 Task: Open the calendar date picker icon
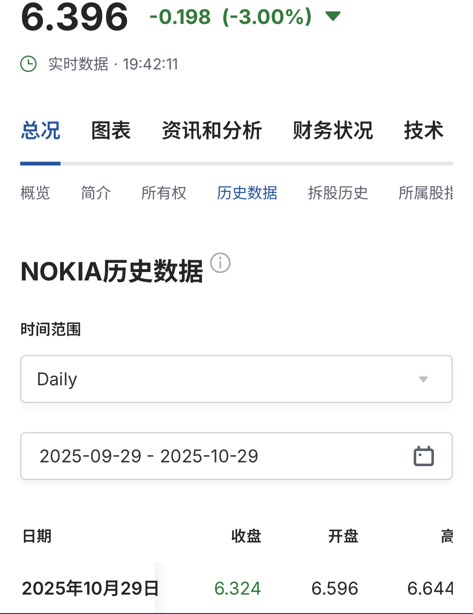(x=423, y=456)
